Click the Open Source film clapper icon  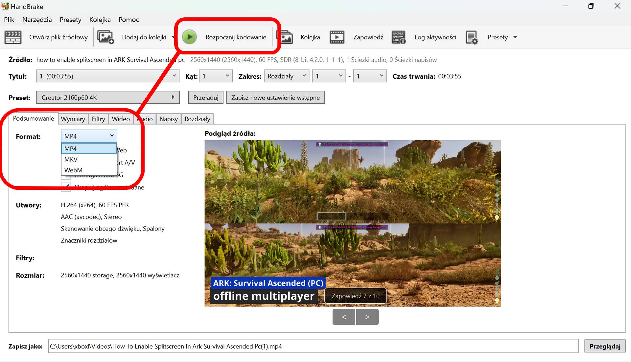tap(13, 37)
